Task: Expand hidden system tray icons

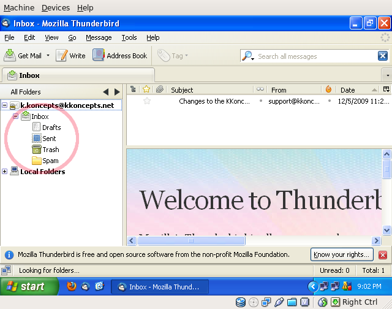Action: 313,286
